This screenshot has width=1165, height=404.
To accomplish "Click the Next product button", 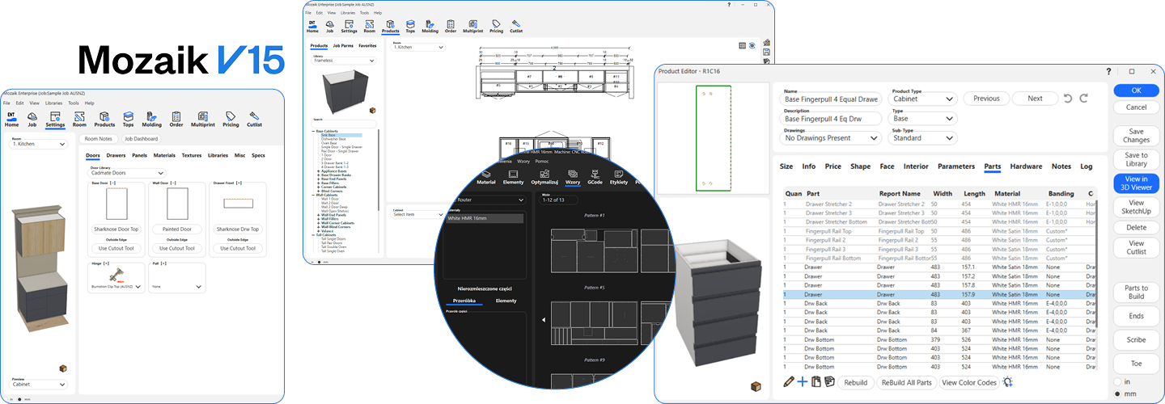I will (1035, 99).
